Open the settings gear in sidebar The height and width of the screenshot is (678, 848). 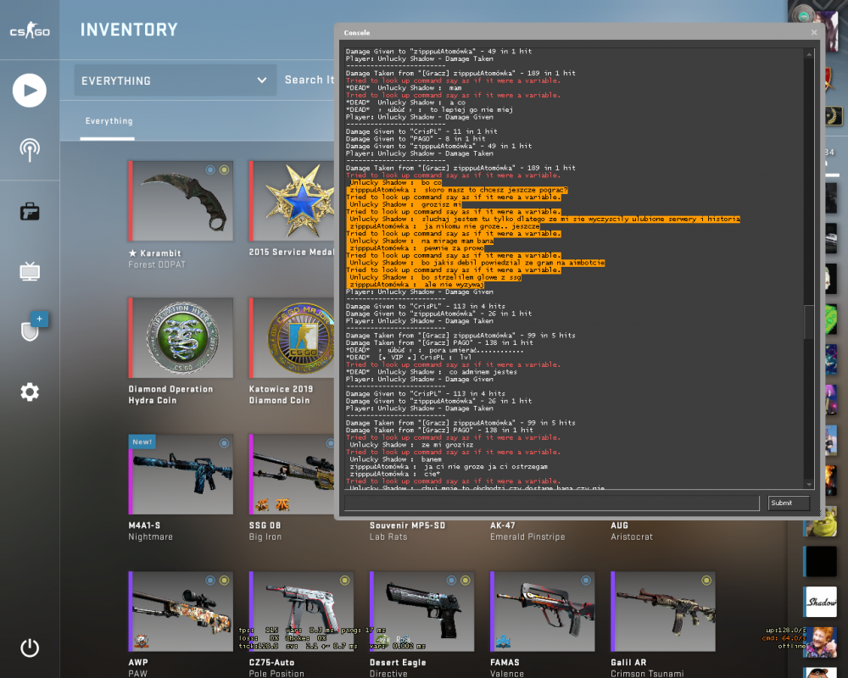pos(30,392)
